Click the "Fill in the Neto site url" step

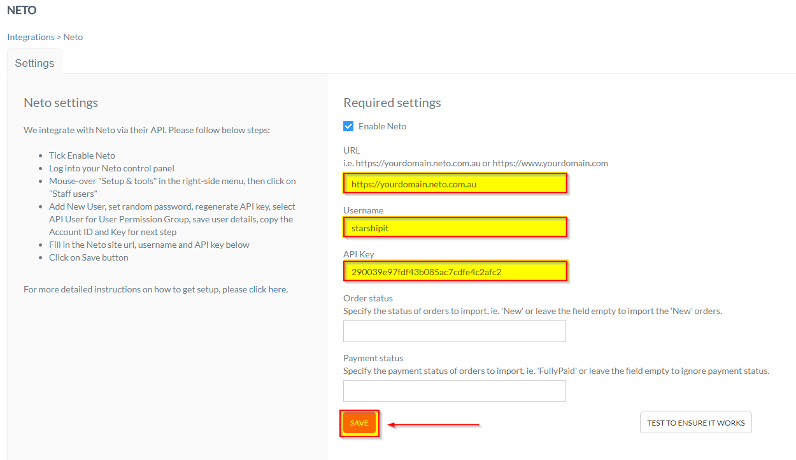(149, 245)
